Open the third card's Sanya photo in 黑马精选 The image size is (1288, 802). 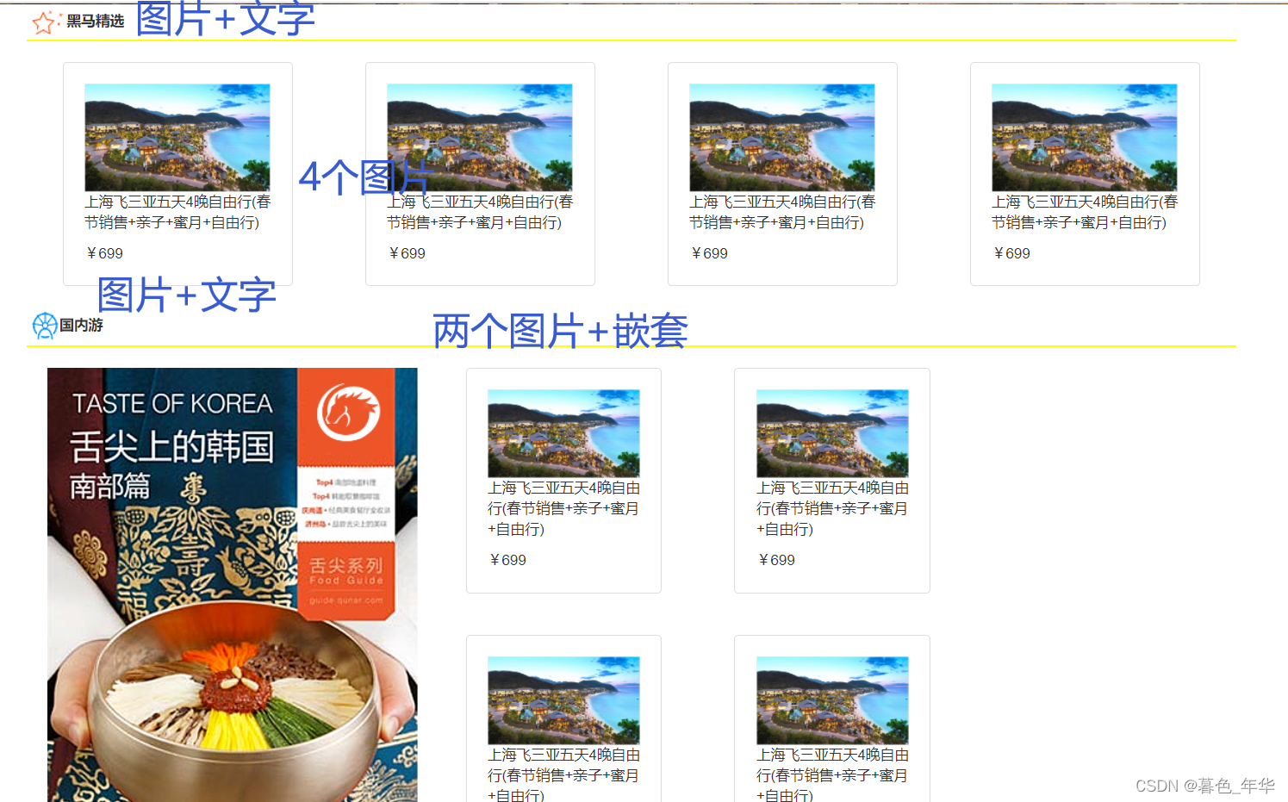coord(782,137)
